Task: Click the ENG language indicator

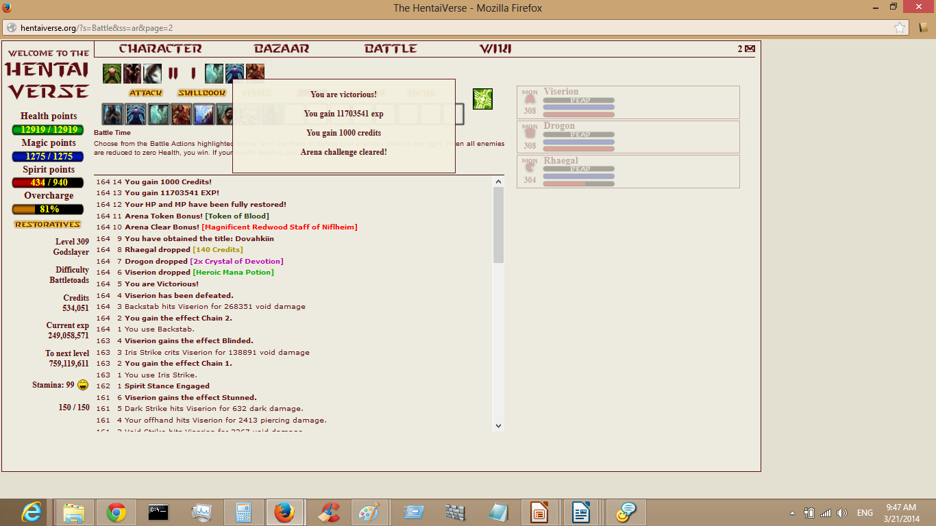Action: (x=865, y=513)
